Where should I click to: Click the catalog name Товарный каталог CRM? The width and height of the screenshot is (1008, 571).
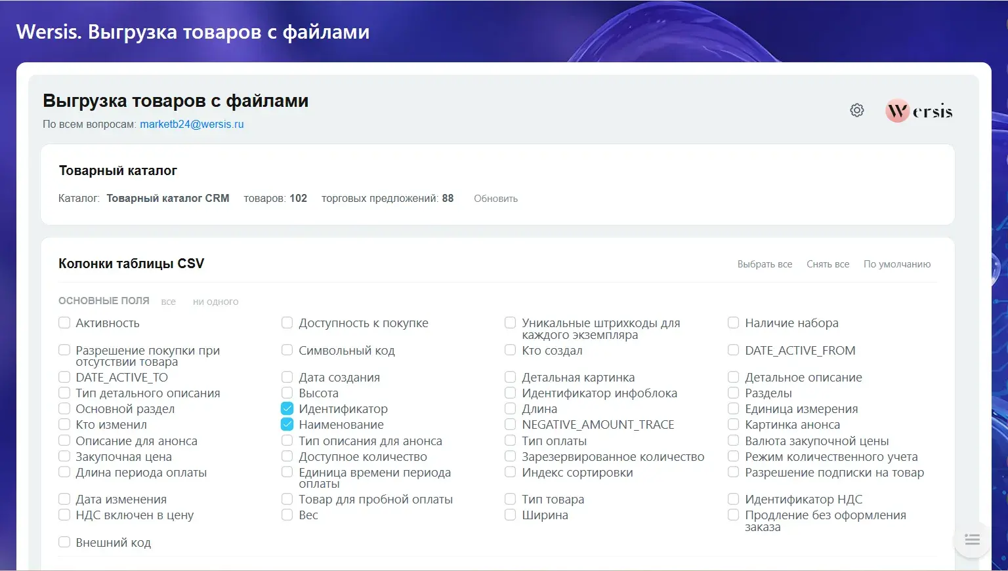(x=168, y=198)
